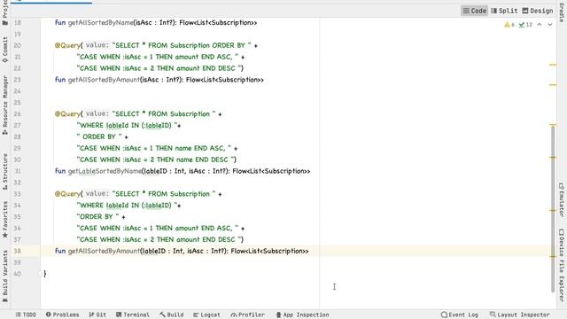Open the Profiler tool window

click(x=248, y=315)
